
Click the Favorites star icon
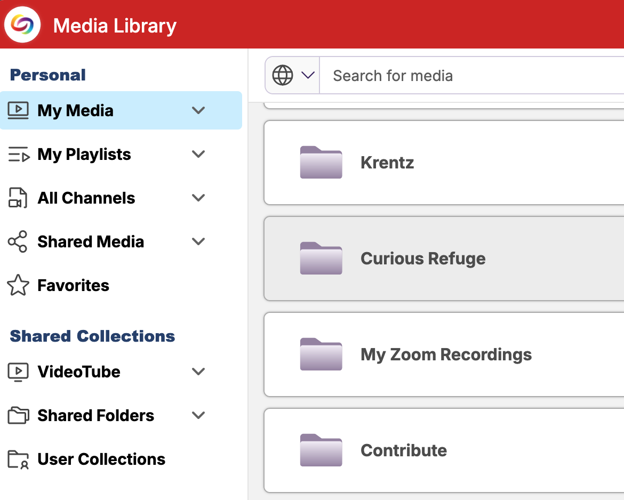coord(18,285)
